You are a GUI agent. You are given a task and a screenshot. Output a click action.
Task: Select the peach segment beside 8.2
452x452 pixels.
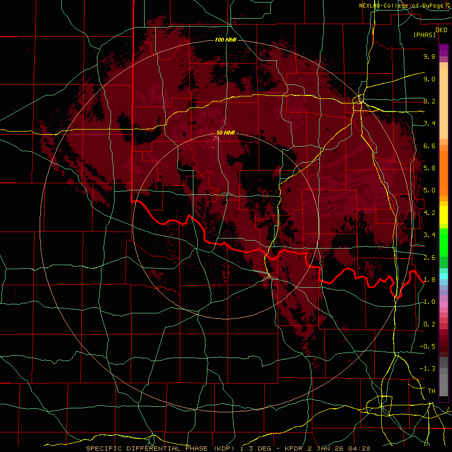[443, 103]
